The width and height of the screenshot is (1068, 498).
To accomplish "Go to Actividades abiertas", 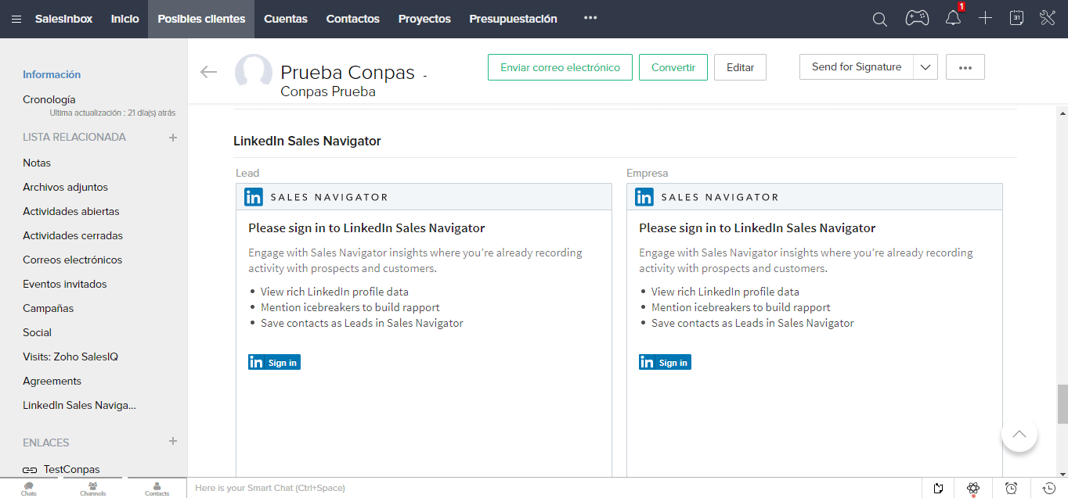I will 71,211.
